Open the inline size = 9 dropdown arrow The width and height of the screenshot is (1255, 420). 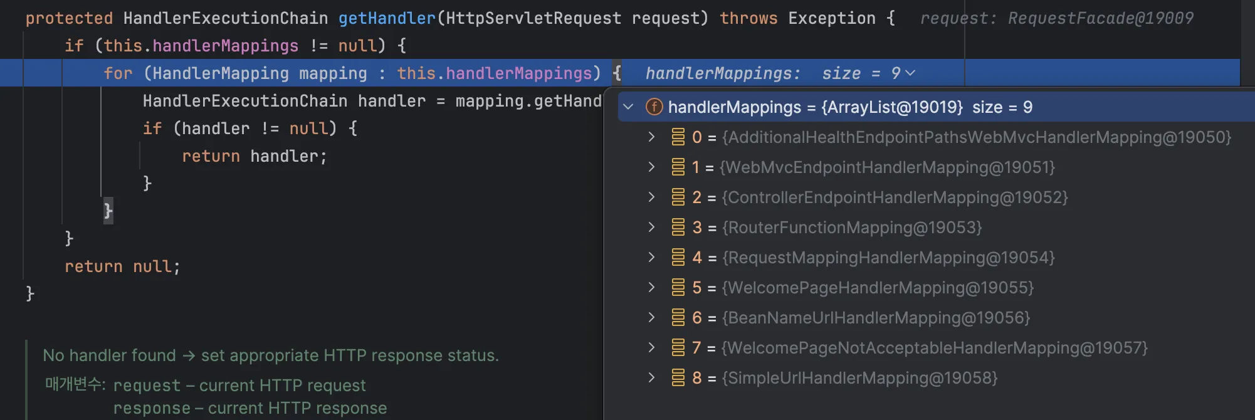[x=911, y=73]
